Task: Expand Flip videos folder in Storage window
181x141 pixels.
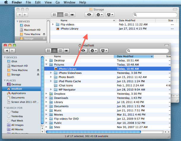Action: [x=53, y=24]
